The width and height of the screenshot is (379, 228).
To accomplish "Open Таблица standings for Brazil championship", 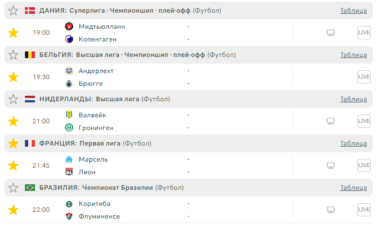I will (x=353, y=188).
